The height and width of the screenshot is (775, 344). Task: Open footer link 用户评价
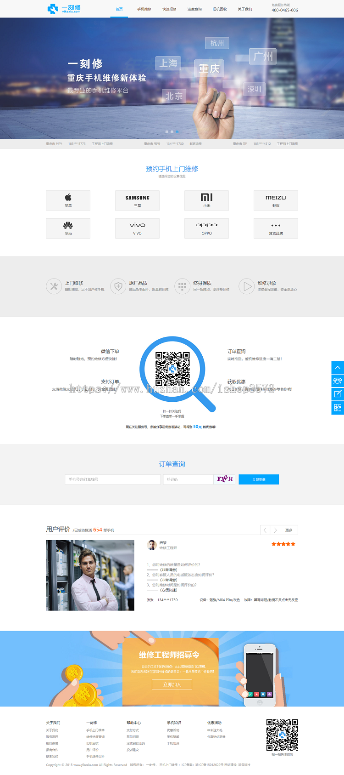[92, 750]
